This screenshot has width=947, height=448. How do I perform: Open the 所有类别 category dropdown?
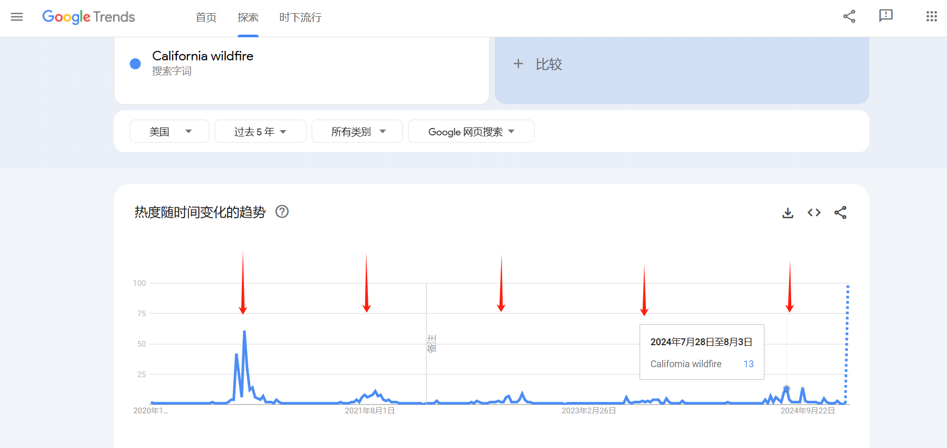pyautogui.click(x=357, y=131)
